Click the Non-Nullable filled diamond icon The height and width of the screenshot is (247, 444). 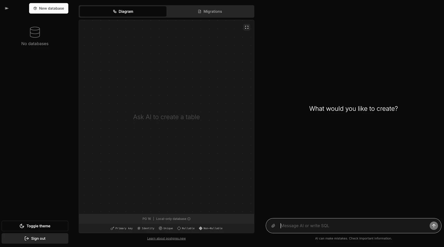point(201,228)
